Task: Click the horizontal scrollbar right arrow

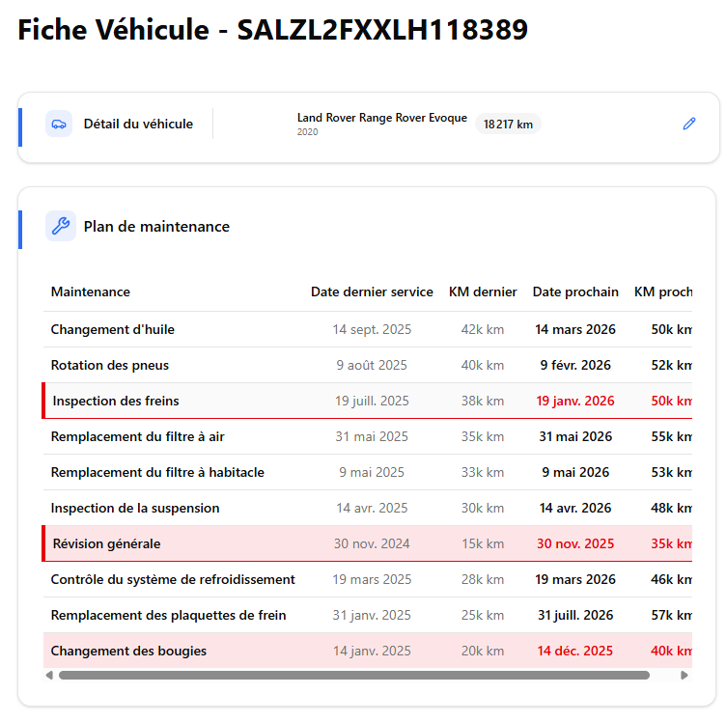Action: (685, 675)
